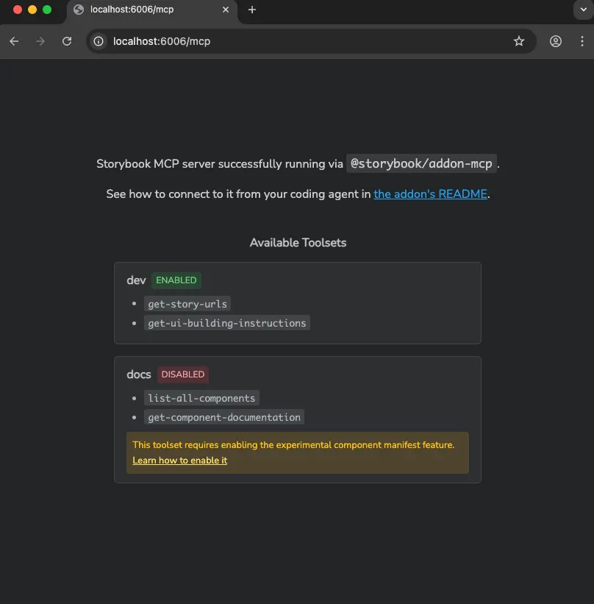
Task: Click the browser forward arrow
Action: [x=40, y=41]
